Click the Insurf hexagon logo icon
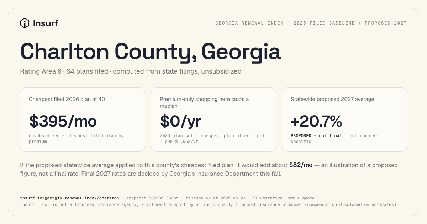427x224 pixels. point(25,23)
